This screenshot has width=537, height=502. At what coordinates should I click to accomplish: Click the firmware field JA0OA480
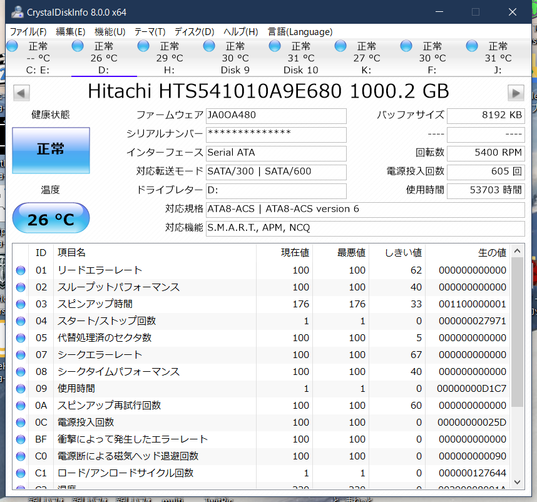[x=275, y=116]
